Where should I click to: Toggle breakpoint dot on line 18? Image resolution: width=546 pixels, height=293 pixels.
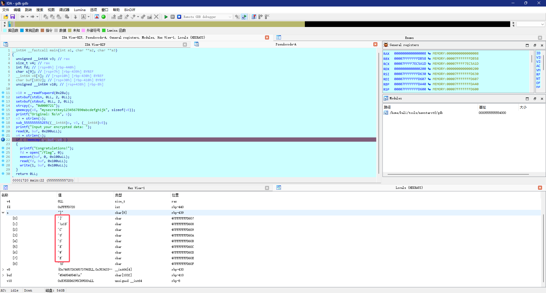pyautogui.click(x=3, y=123)
